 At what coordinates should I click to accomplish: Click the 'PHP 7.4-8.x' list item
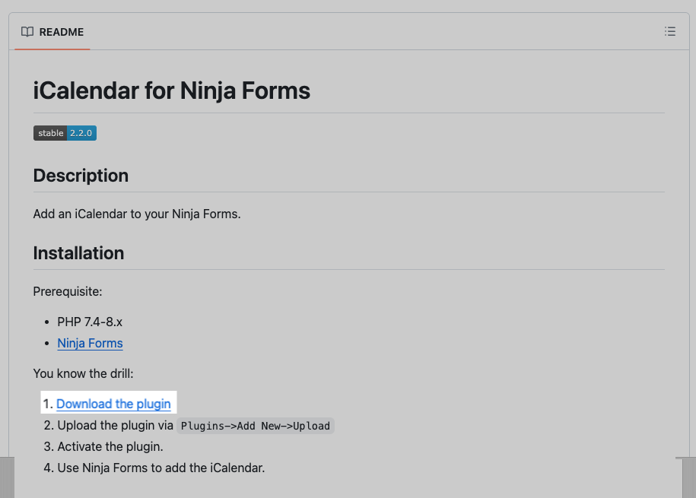tap(90, 322)
